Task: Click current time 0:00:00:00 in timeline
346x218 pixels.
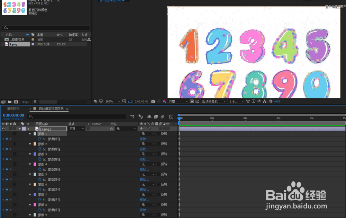Action: 13,115
